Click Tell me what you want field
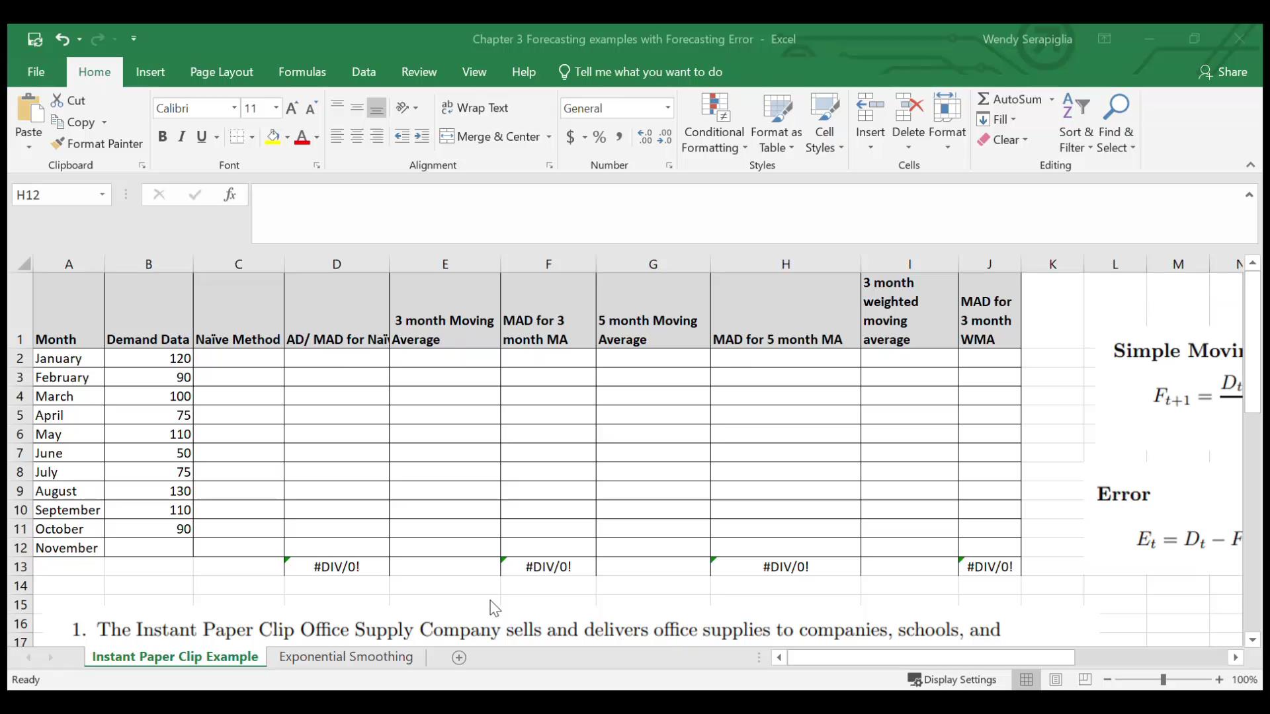Screen dimensions: 1270x714 648,72
